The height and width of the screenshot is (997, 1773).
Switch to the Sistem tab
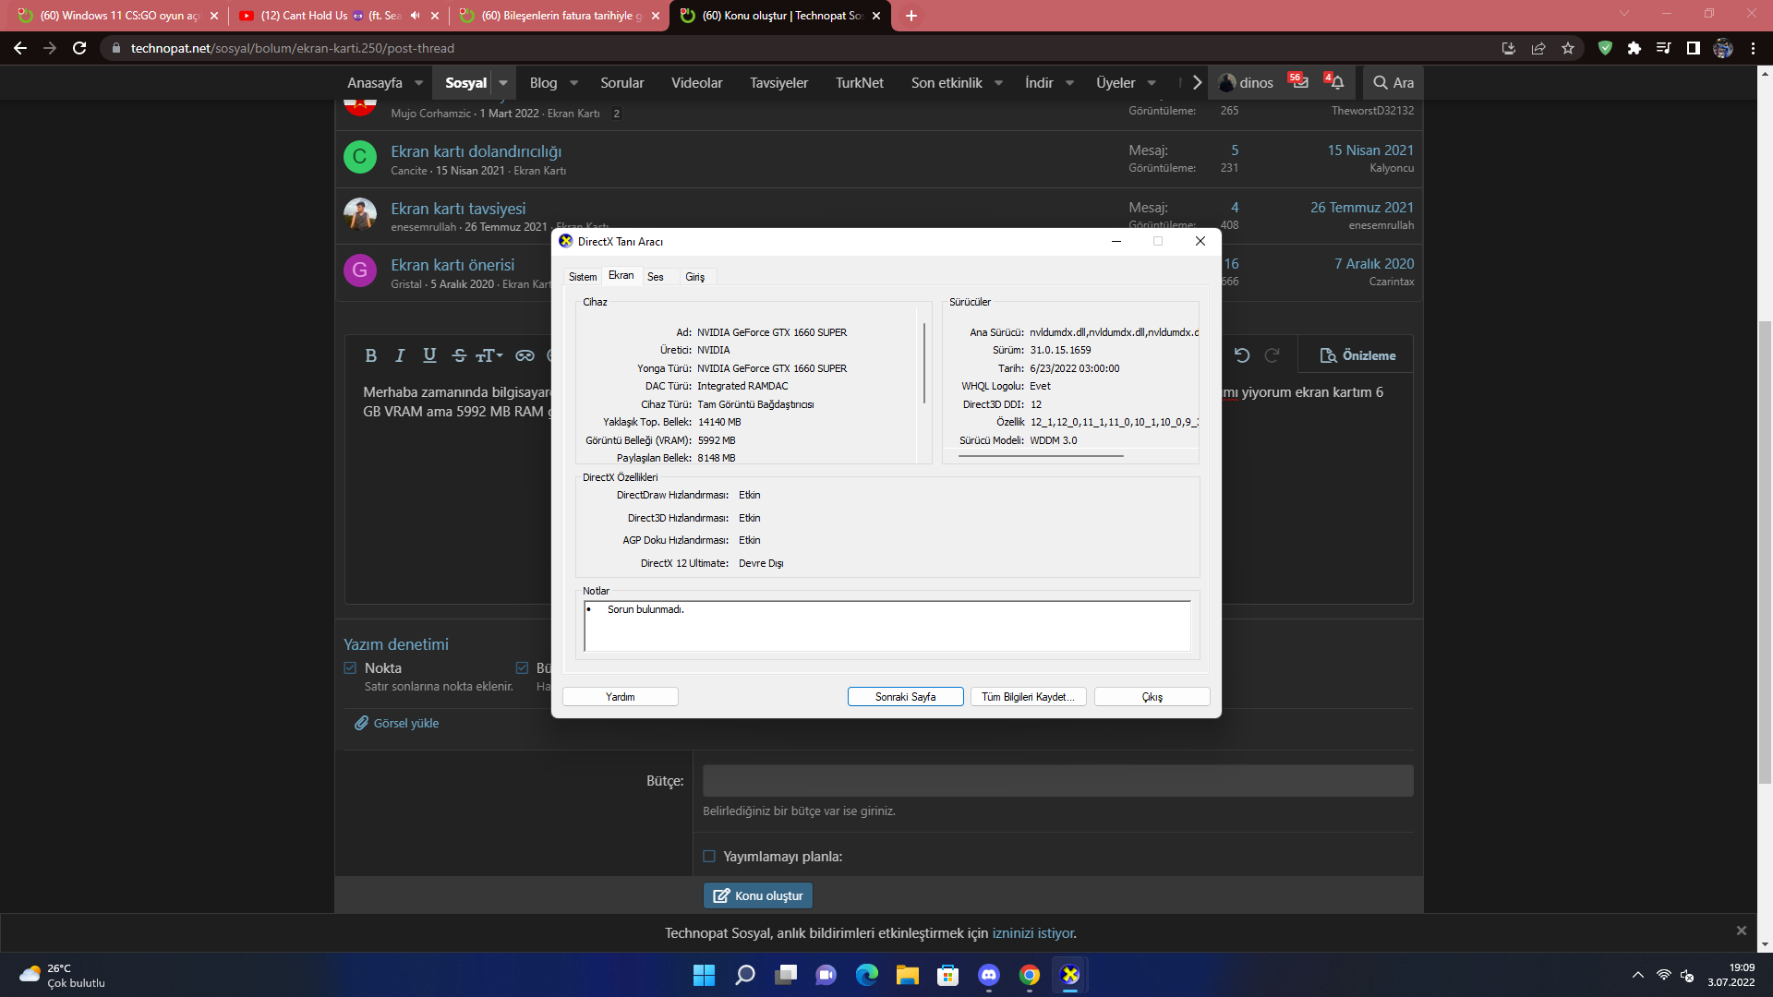[583, 277]
